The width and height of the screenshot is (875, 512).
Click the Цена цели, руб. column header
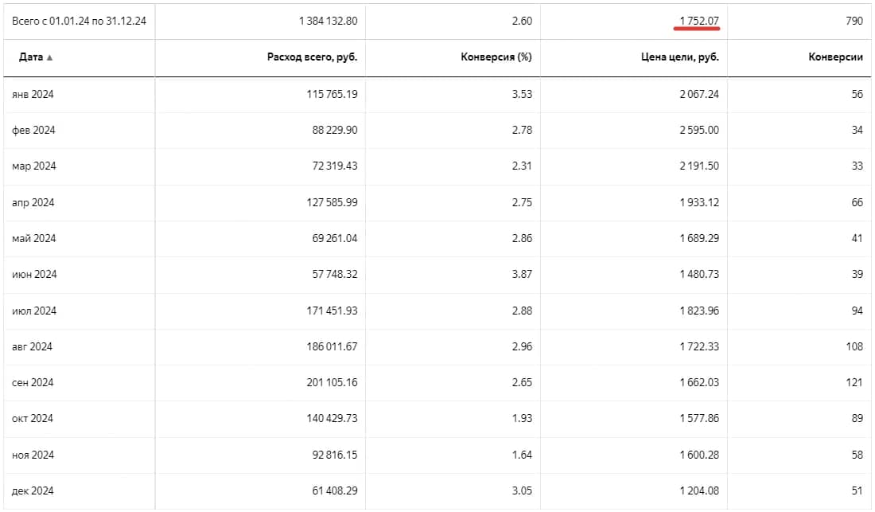[679, 57]
